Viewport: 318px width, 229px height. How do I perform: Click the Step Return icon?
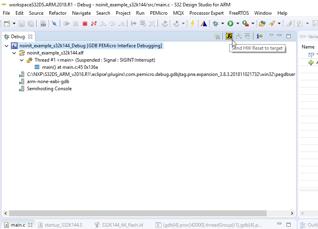coord(122,24)
